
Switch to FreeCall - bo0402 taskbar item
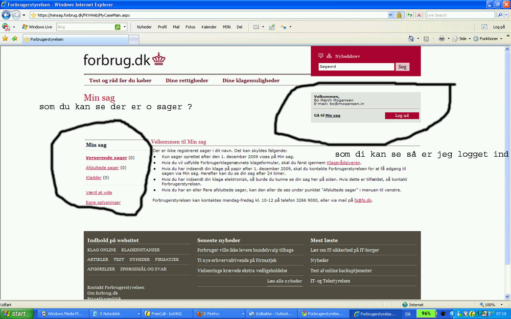pos(166,314)
